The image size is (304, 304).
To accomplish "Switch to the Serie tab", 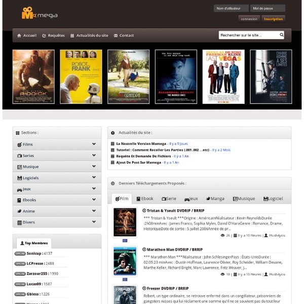I will pos(169,199).
